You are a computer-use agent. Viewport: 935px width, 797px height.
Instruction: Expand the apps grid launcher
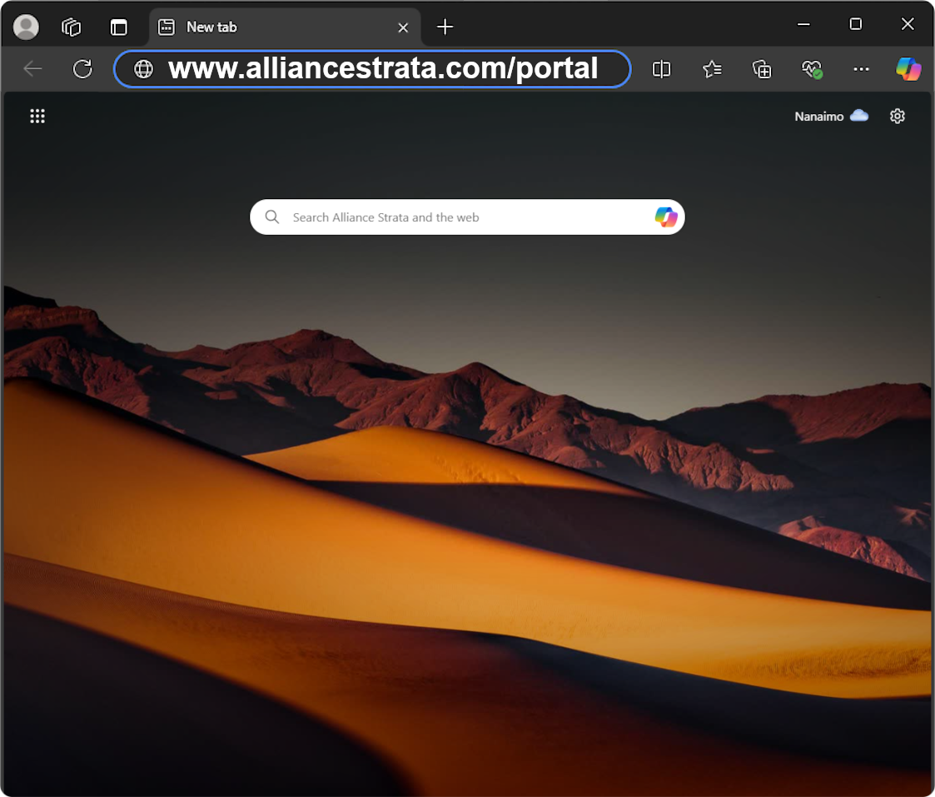pyautogui.click(x=37, y=117)
